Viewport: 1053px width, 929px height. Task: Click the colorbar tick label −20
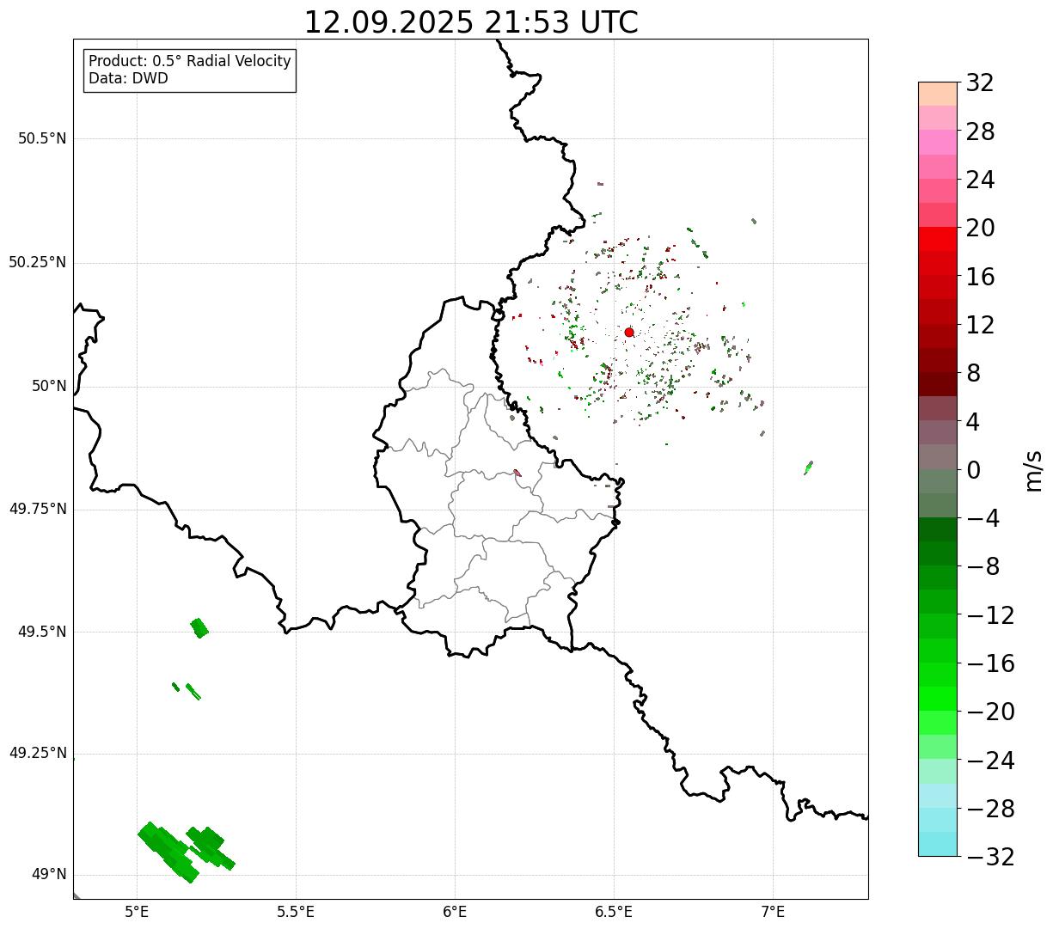coord(990,712)
